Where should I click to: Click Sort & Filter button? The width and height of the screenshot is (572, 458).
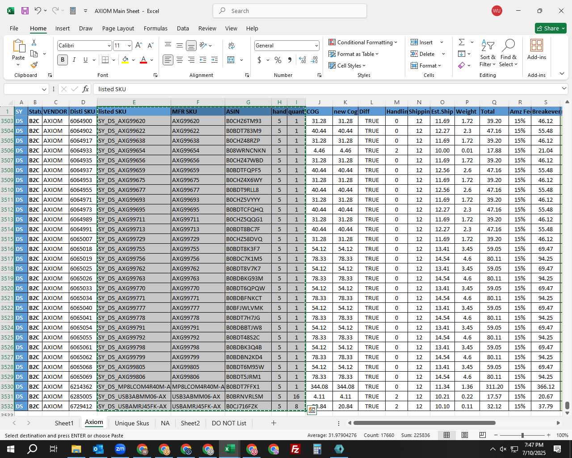(488, 53)
